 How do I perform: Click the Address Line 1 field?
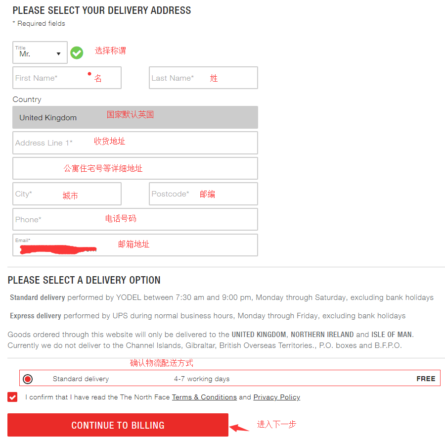pos(135,143)
